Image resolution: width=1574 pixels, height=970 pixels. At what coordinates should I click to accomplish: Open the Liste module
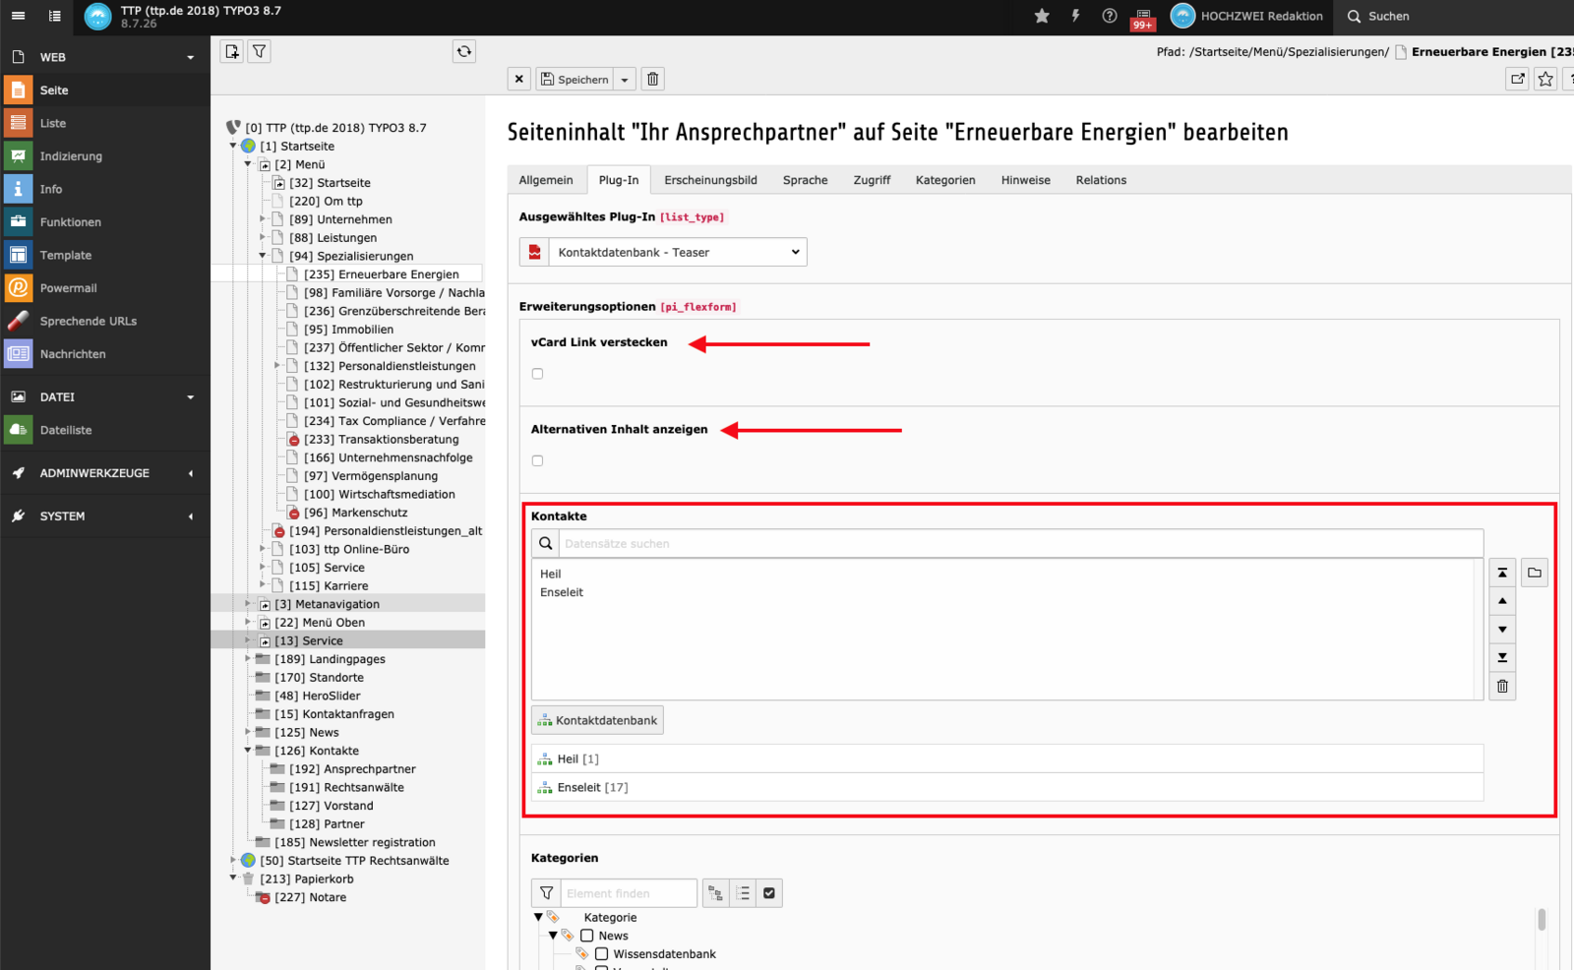pyautogui.click(x=53, y=123)
